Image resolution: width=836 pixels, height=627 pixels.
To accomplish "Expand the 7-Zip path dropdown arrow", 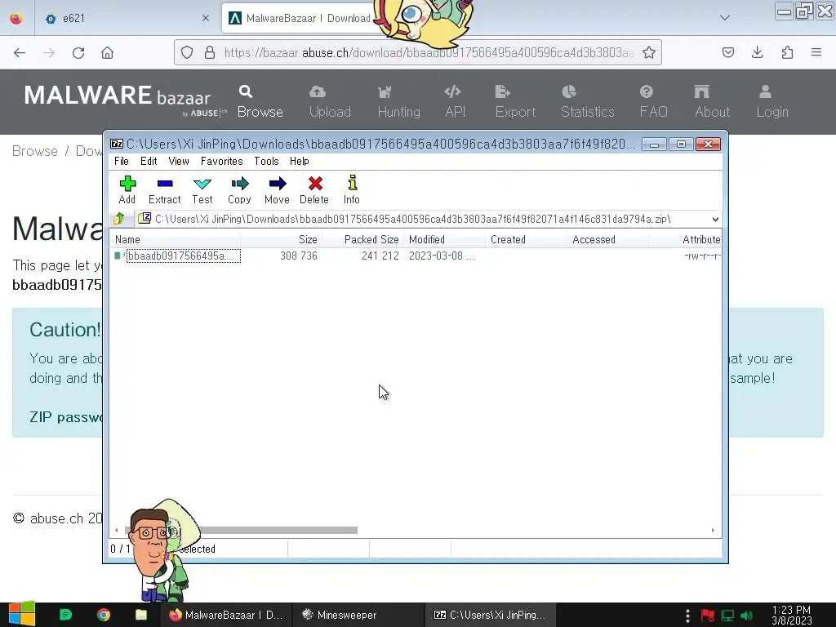I will point(715,219).
